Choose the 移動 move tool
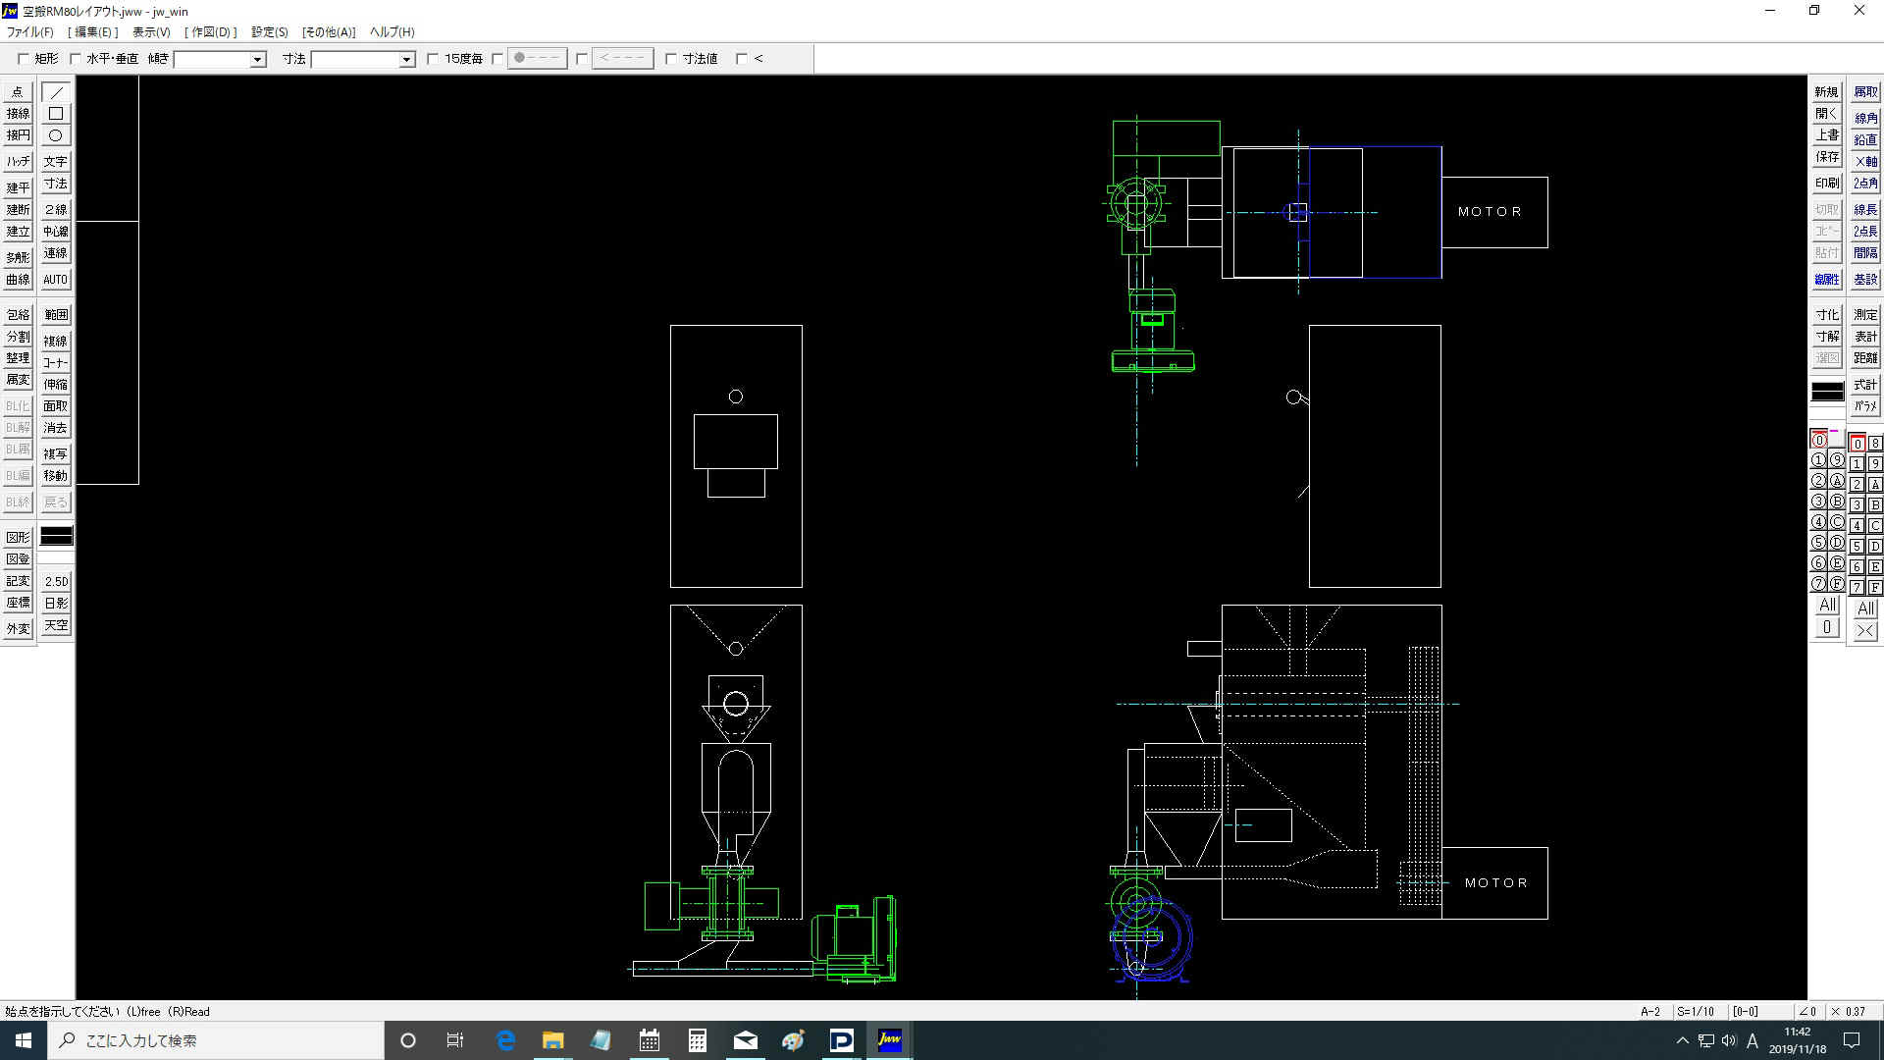The image size is (1884, 1060). (x=56, y=476)
